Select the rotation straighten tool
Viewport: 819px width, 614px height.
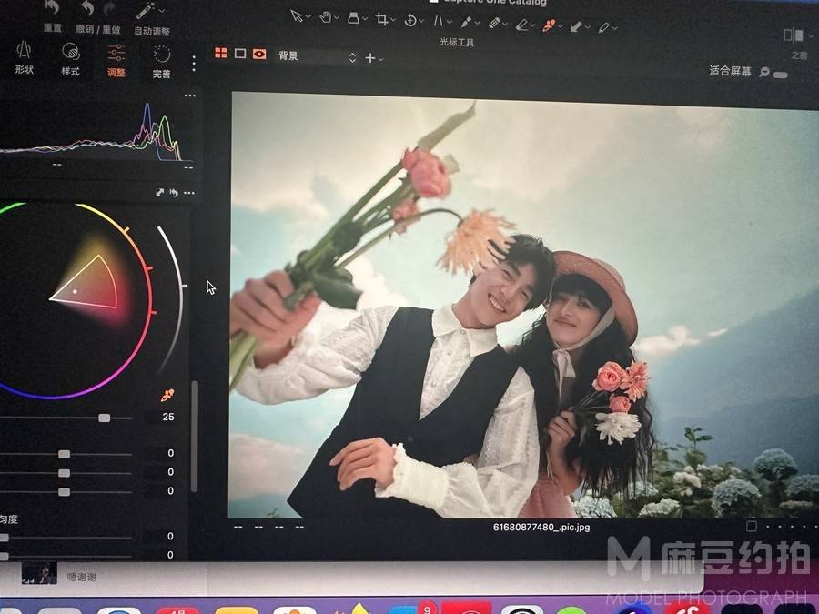coord(410,19)
